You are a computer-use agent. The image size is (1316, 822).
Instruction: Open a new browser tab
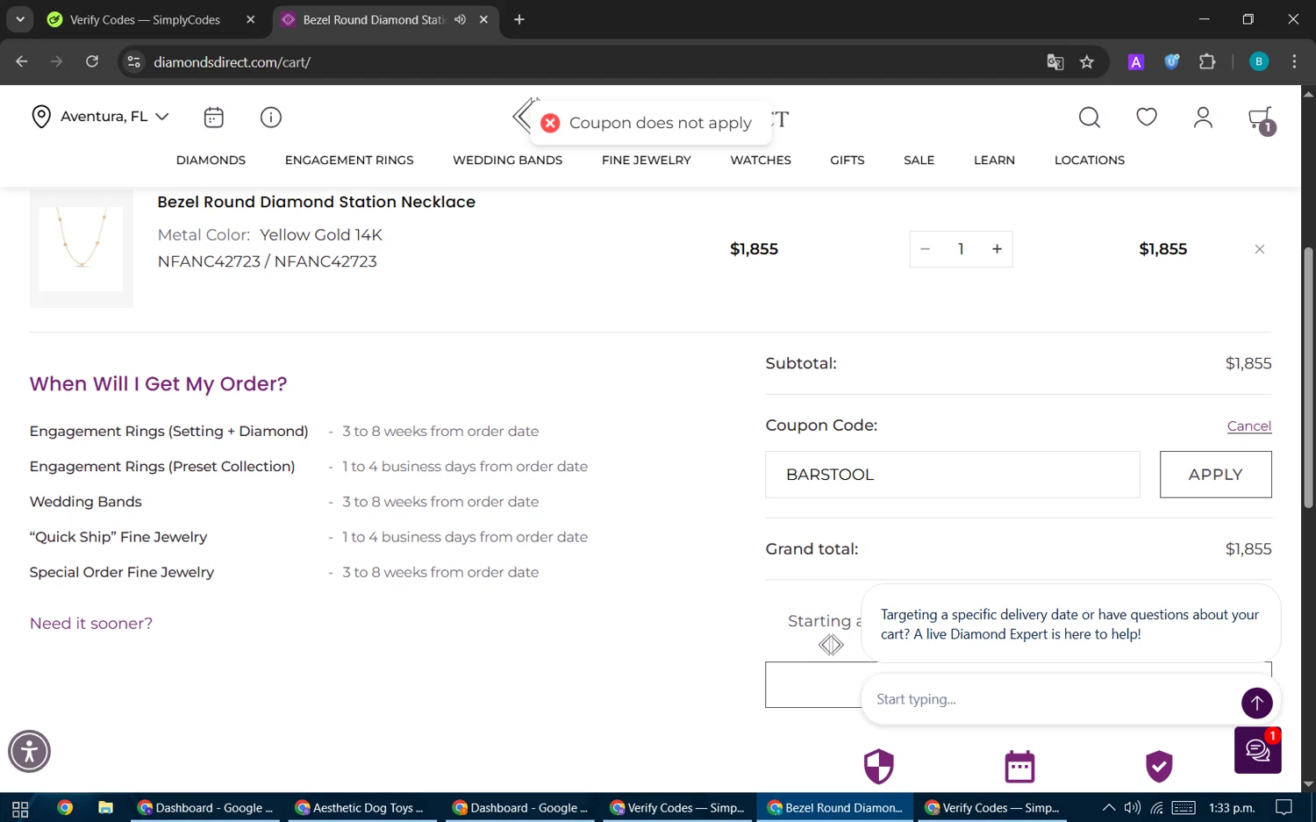[519, 19]
